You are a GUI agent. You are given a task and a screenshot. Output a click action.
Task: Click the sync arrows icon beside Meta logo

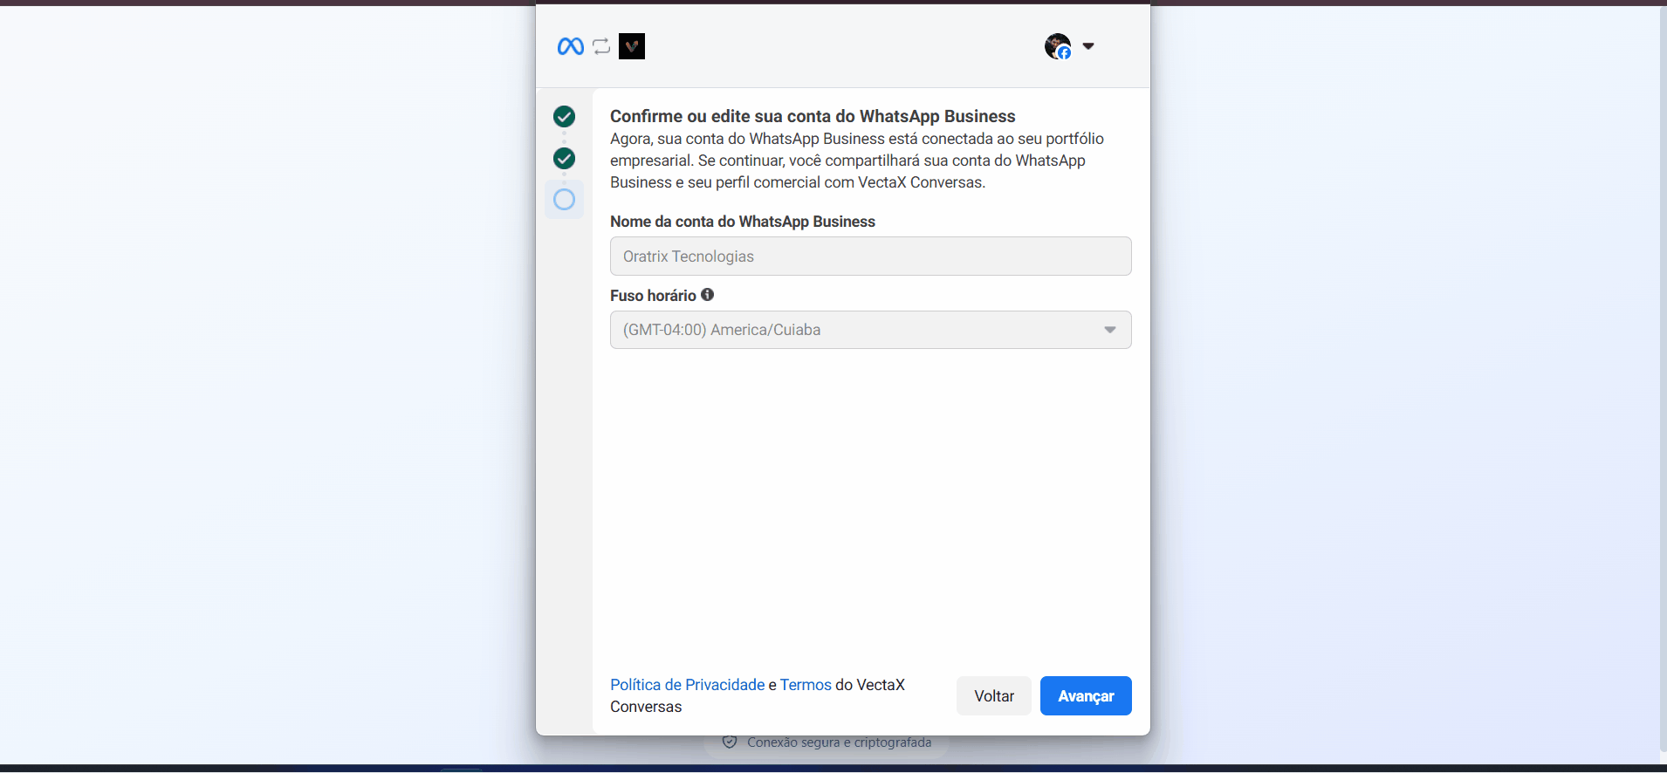(x=601, y=46)
